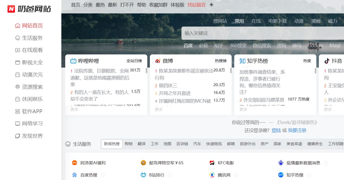
Task: Expand the chevron next to B站排行
Action: click(x=170, y=175)
